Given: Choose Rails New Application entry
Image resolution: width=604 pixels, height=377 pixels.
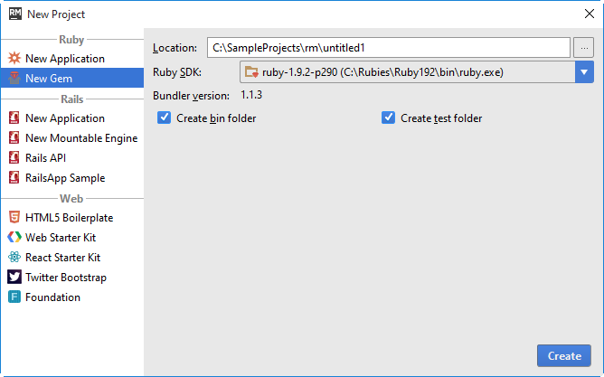Looking at the screenshot, I should click(72, 118).
